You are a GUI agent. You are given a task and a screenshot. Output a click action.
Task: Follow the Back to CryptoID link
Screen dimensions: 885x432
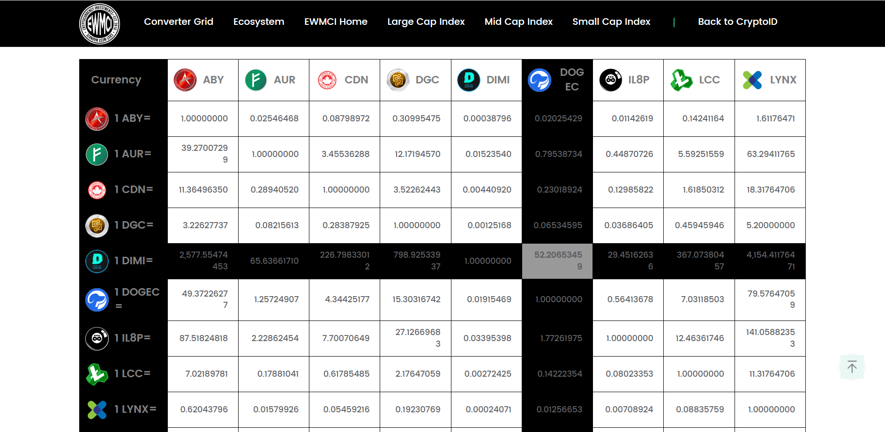(x=737, y=22)
